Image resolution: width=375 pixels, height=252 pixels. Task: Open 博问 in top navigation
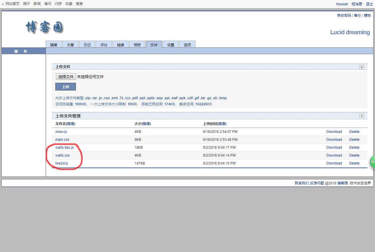47,4
